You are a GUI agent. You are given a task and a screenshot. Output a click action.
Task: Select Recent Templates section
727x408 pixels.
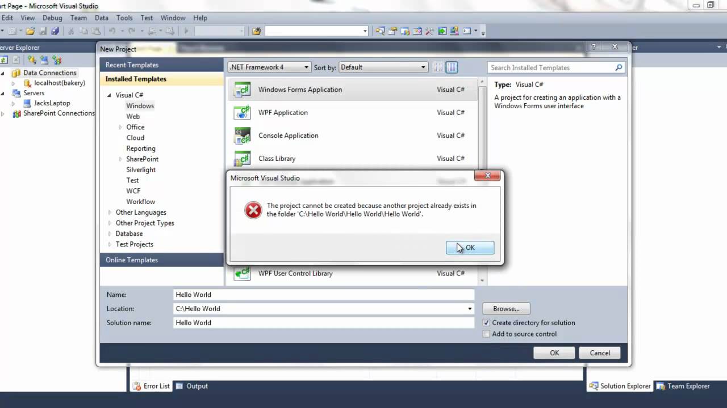162,65
